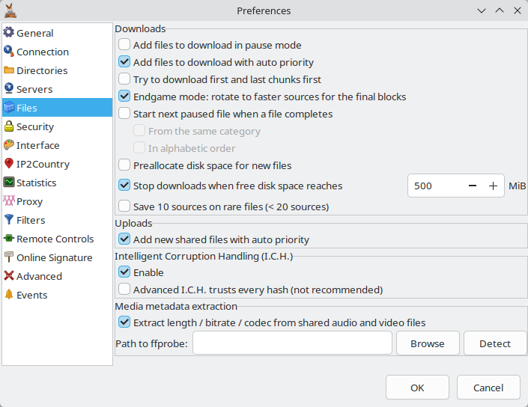Go to the Security preferences
This screenshot has height=407, width=528.
[35, 126]
